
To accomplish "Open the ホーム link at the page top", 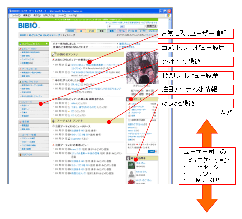I will pos(108,22).
